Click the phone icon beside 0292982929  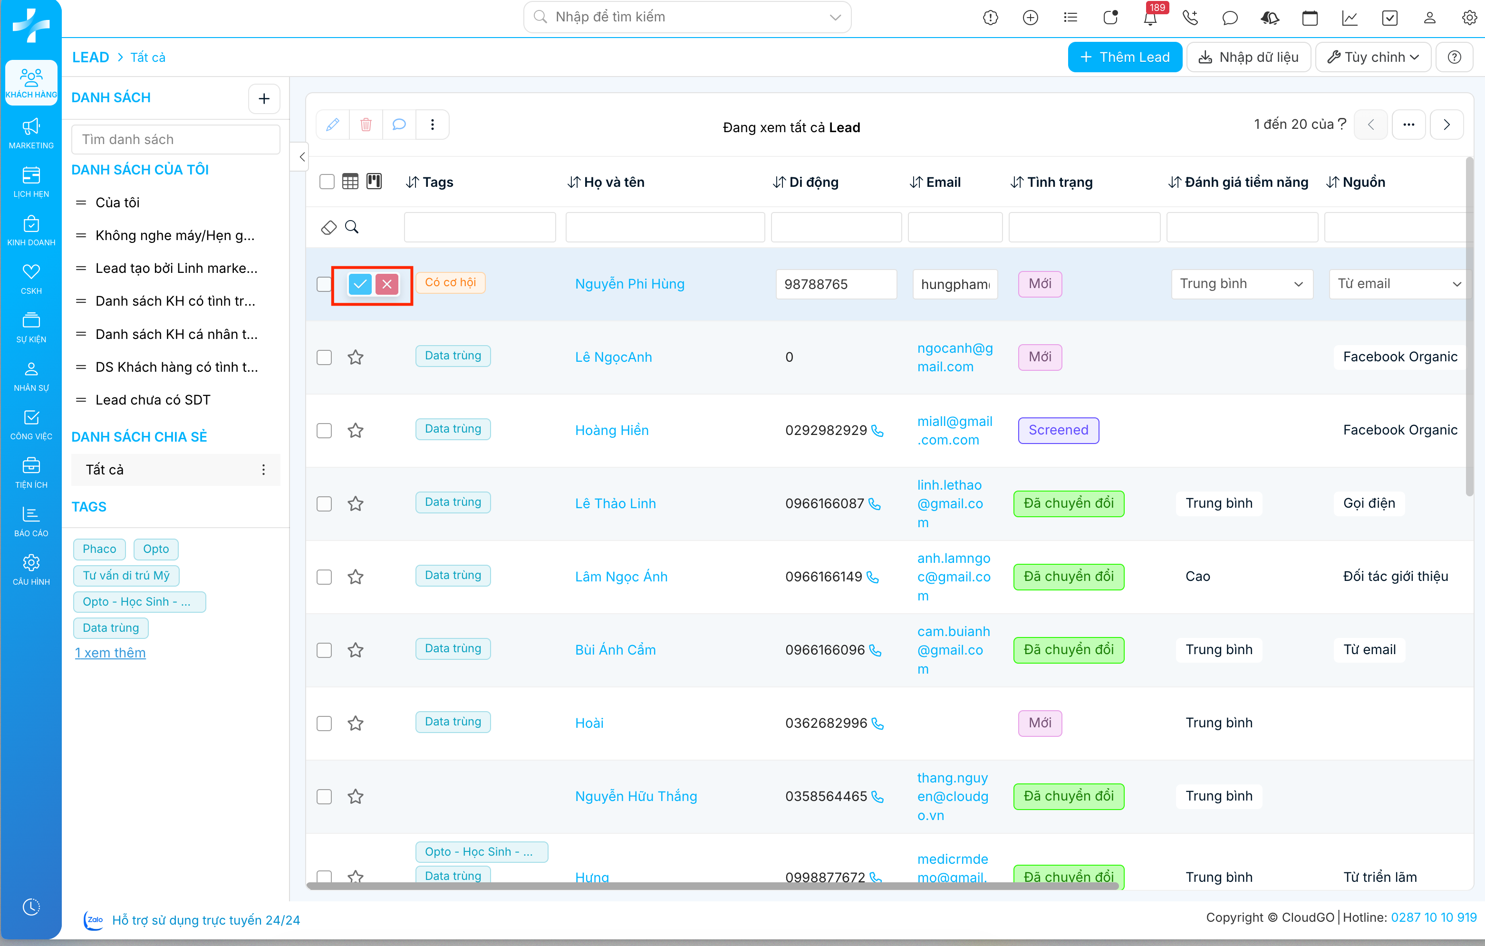coord(877,431)
